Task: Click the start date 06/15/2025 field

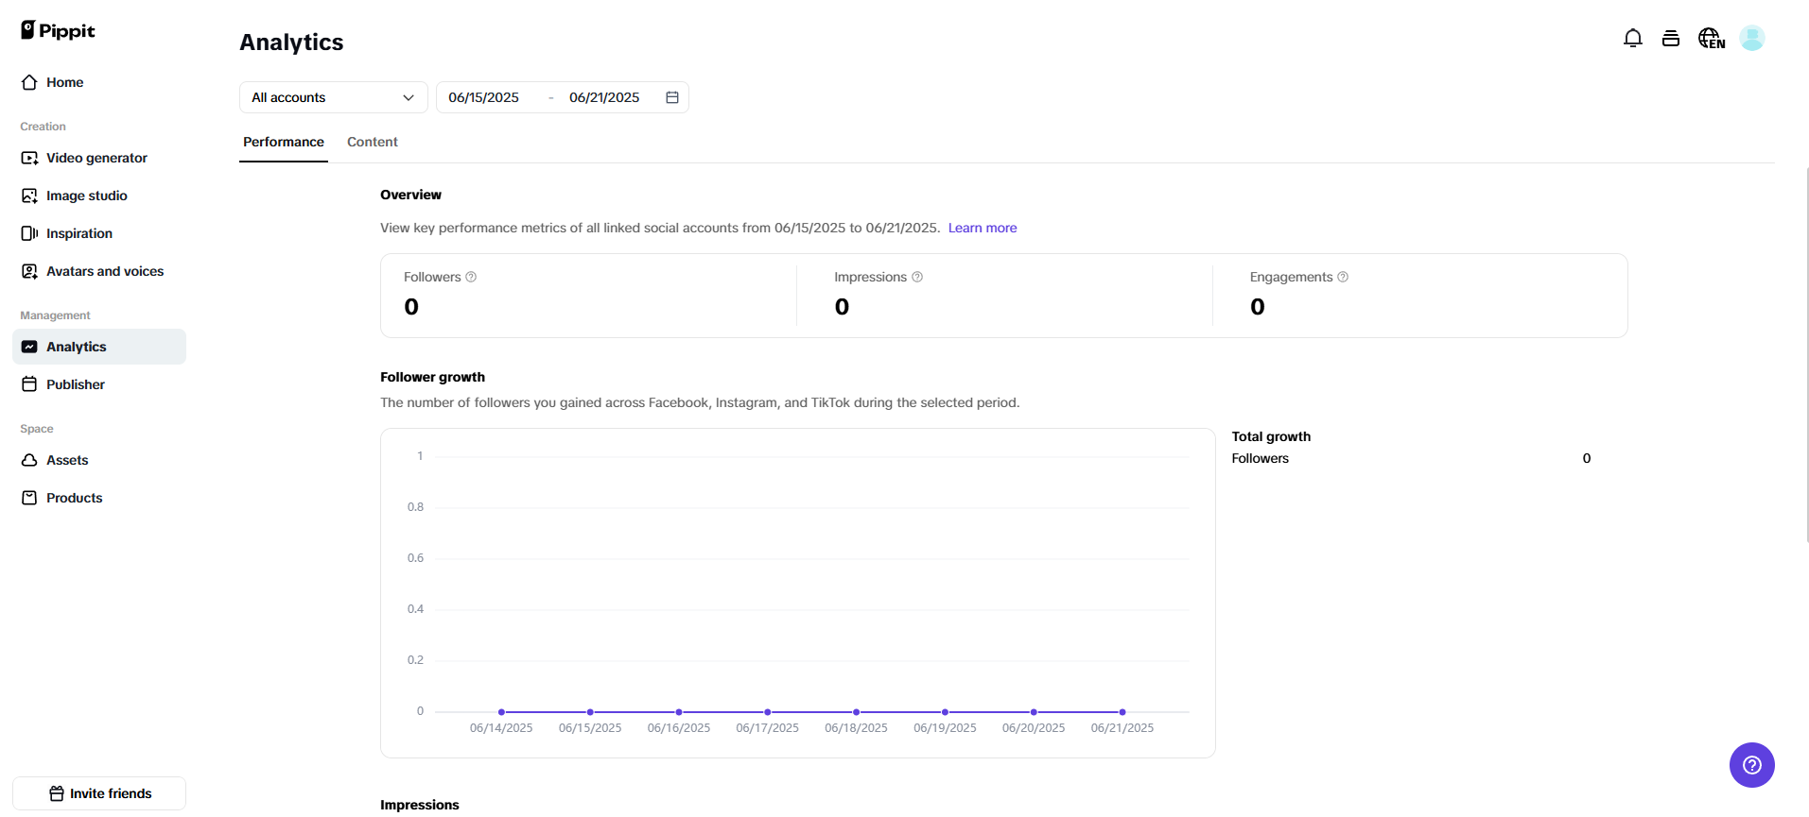Action: pos(484,97)
